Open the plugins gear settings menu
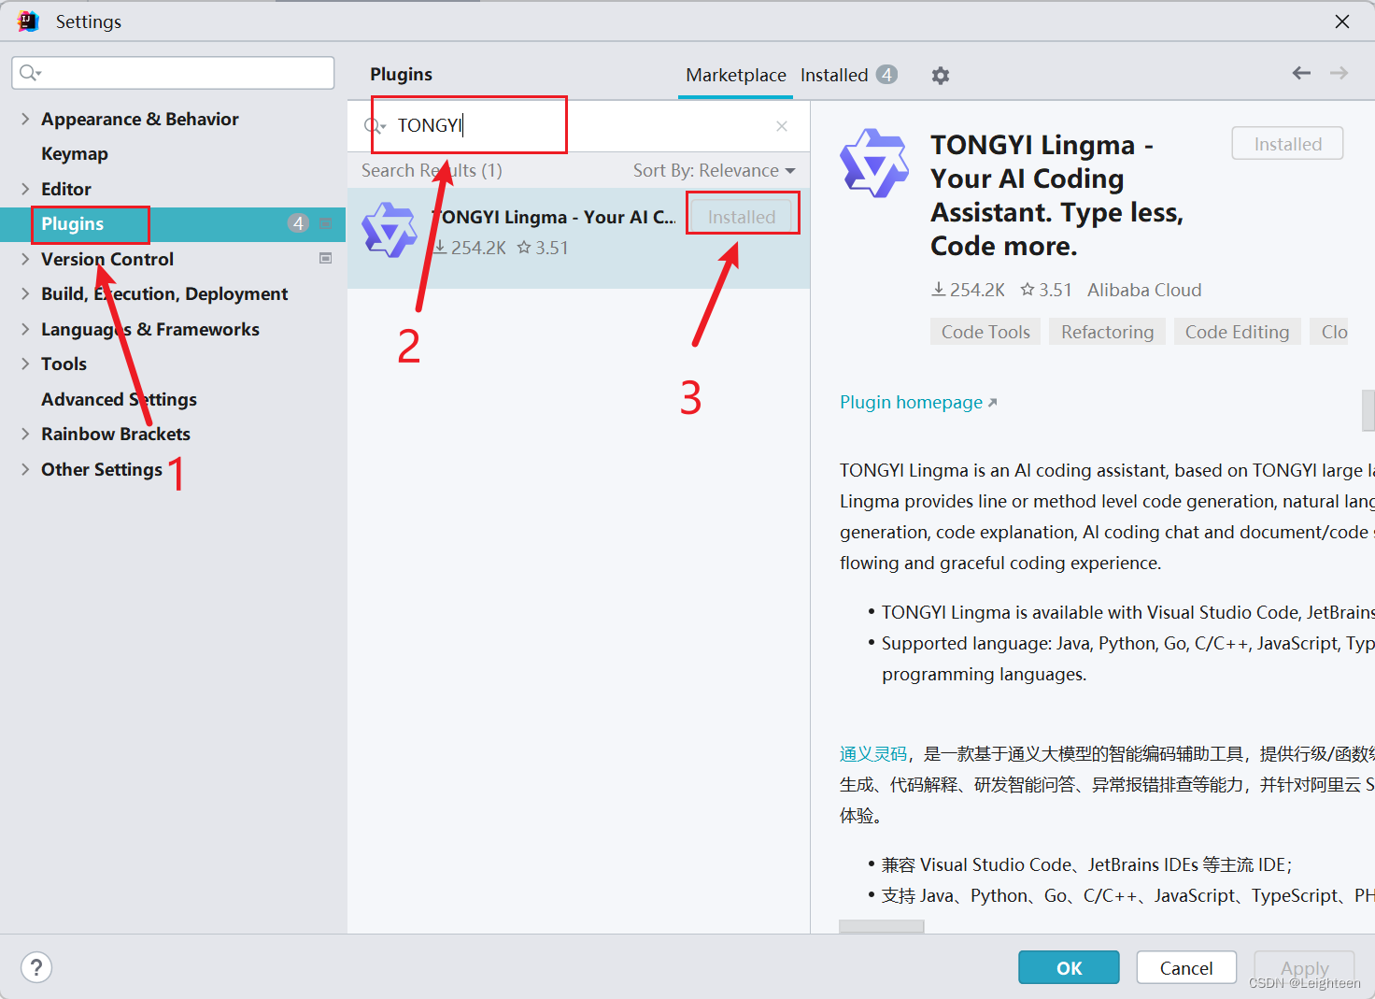Screen dimensions: 1375x999 point(941,76)
